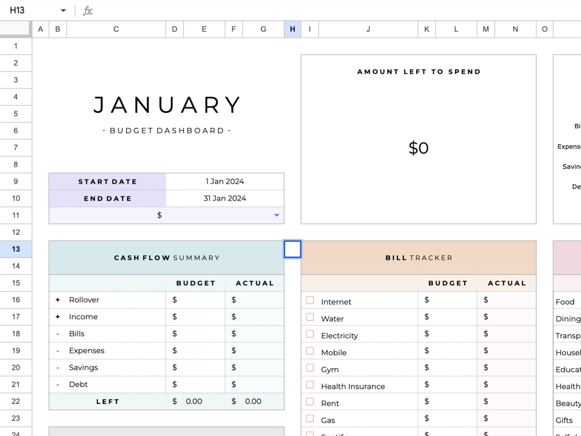Select row 13 header
Viewport: 581px width, 436px height.
coord(16,249)
